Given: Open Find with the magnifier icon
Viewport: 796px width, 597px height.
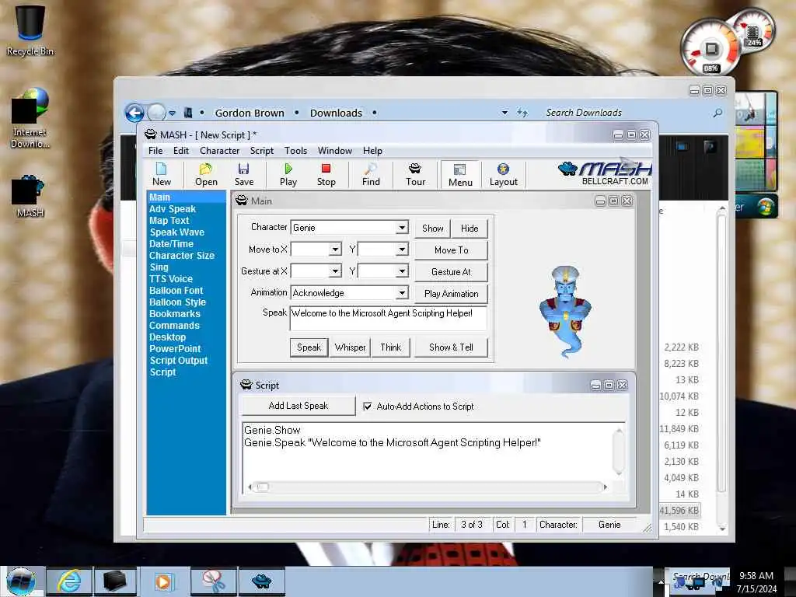Looking at the screenshot, I should click(x=371, y=174).
